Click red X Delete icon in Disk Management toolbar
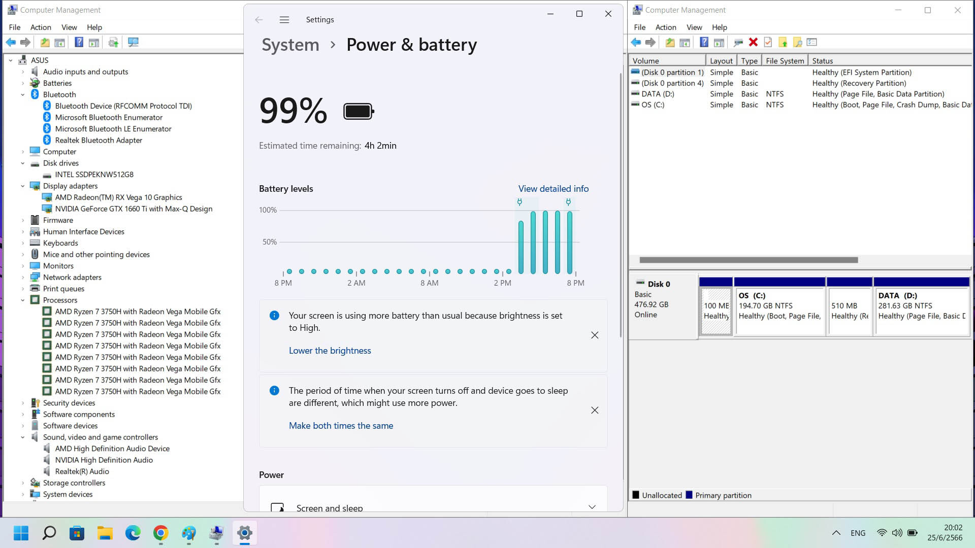975x548 pixels. click(x=753, y=43)
